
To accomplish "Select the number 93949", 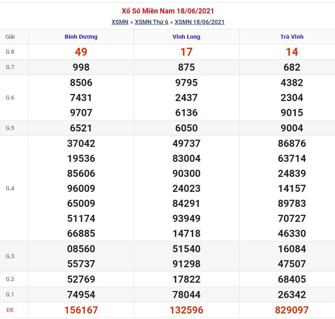I will (x=186, y=218).
